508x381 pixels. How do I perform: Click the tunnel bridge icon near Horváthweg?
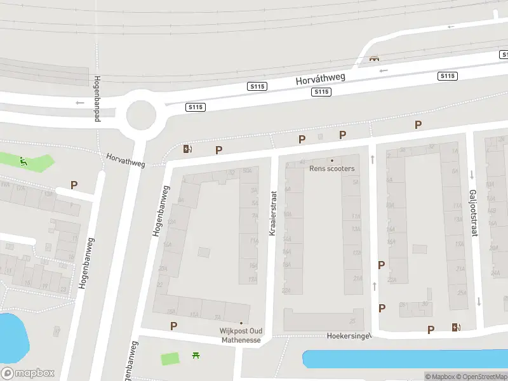click(374, 58)
